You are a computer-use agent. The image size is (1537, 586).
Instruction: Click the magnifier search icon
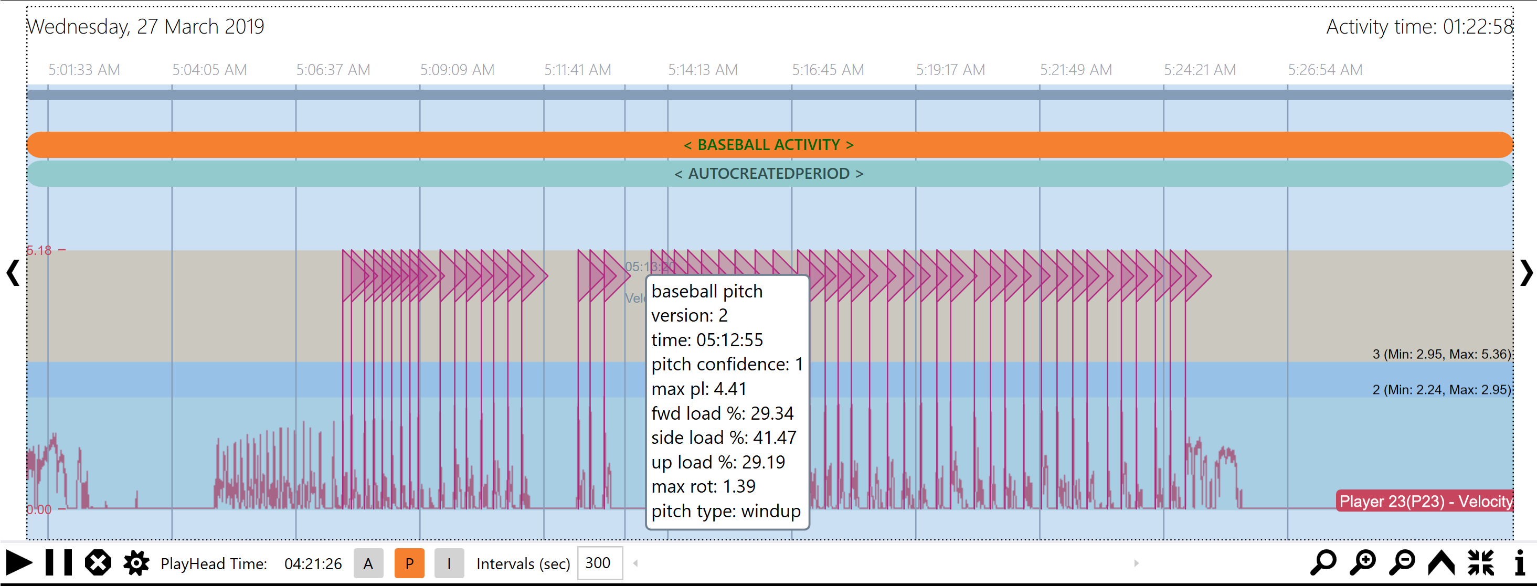click(1323, 563)
